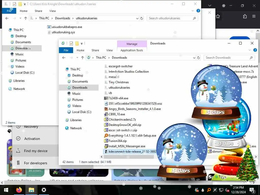
Task: Select the InterAction Studios Collection folder
Action: point(126,72)
